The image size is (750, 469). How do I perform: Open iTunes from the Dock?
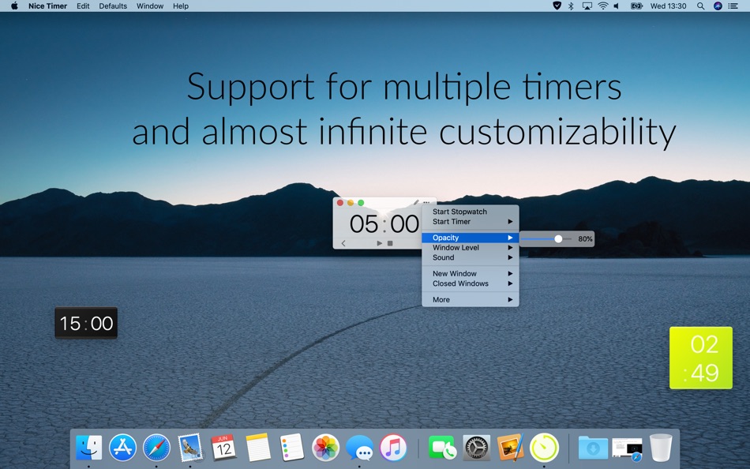click(393, 448)
